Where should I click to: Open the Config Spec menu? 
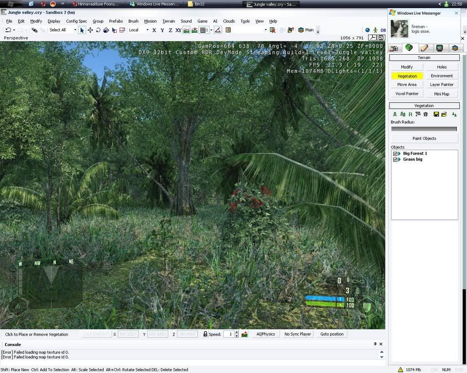point(77,21)
